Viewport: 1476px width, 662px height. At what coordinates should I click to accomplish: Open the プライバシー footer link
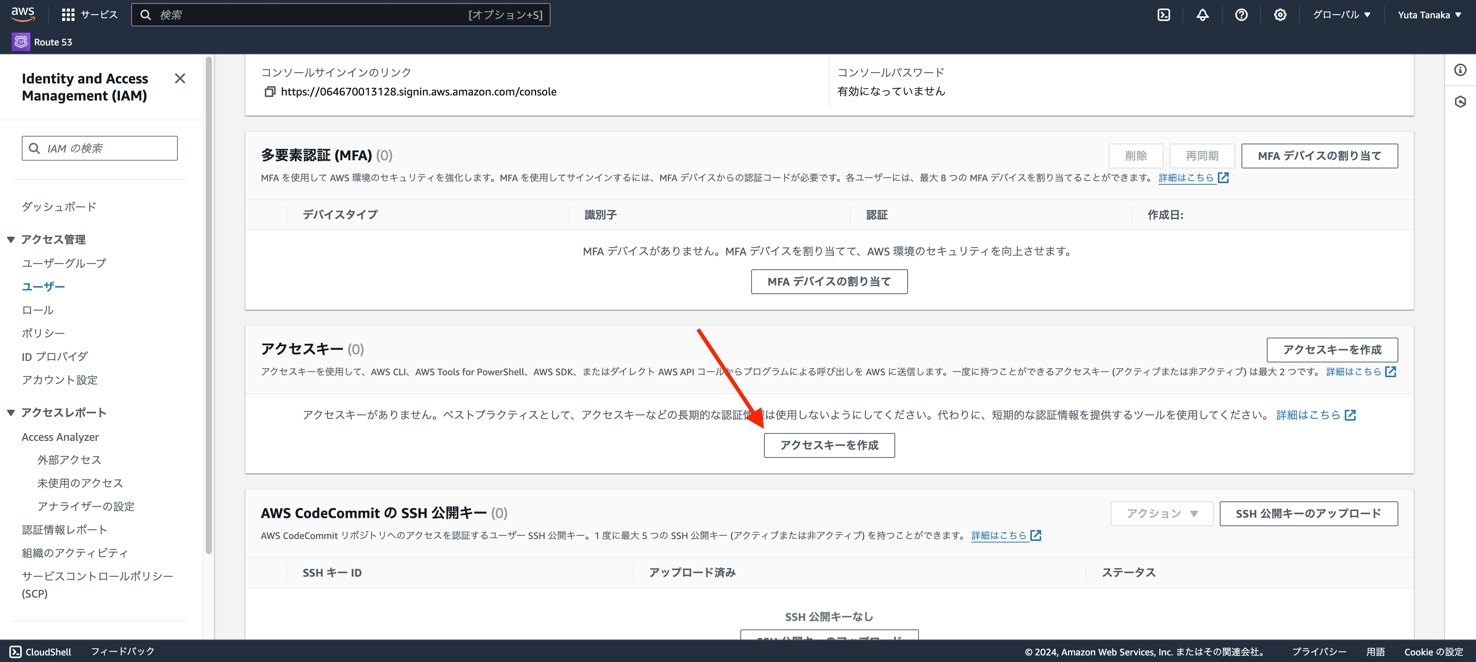point(1319,652)
